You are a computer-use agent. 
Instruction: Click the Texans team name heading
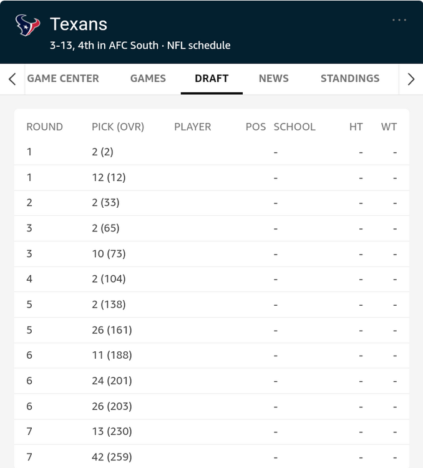point(79,24)
